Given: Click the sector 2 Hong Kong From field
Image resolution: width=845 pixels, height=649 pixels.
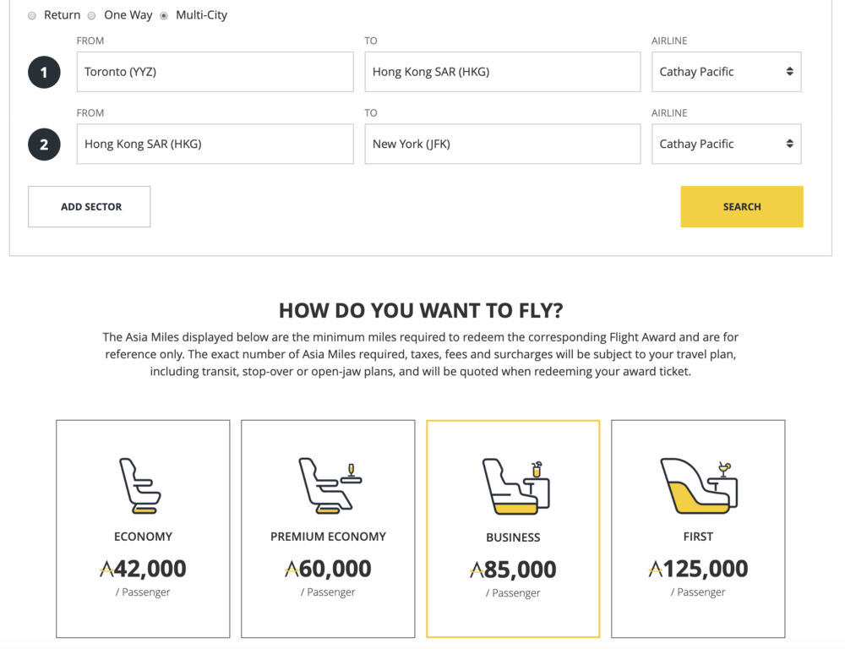Looking at the screenshot, I should [215, 145].
